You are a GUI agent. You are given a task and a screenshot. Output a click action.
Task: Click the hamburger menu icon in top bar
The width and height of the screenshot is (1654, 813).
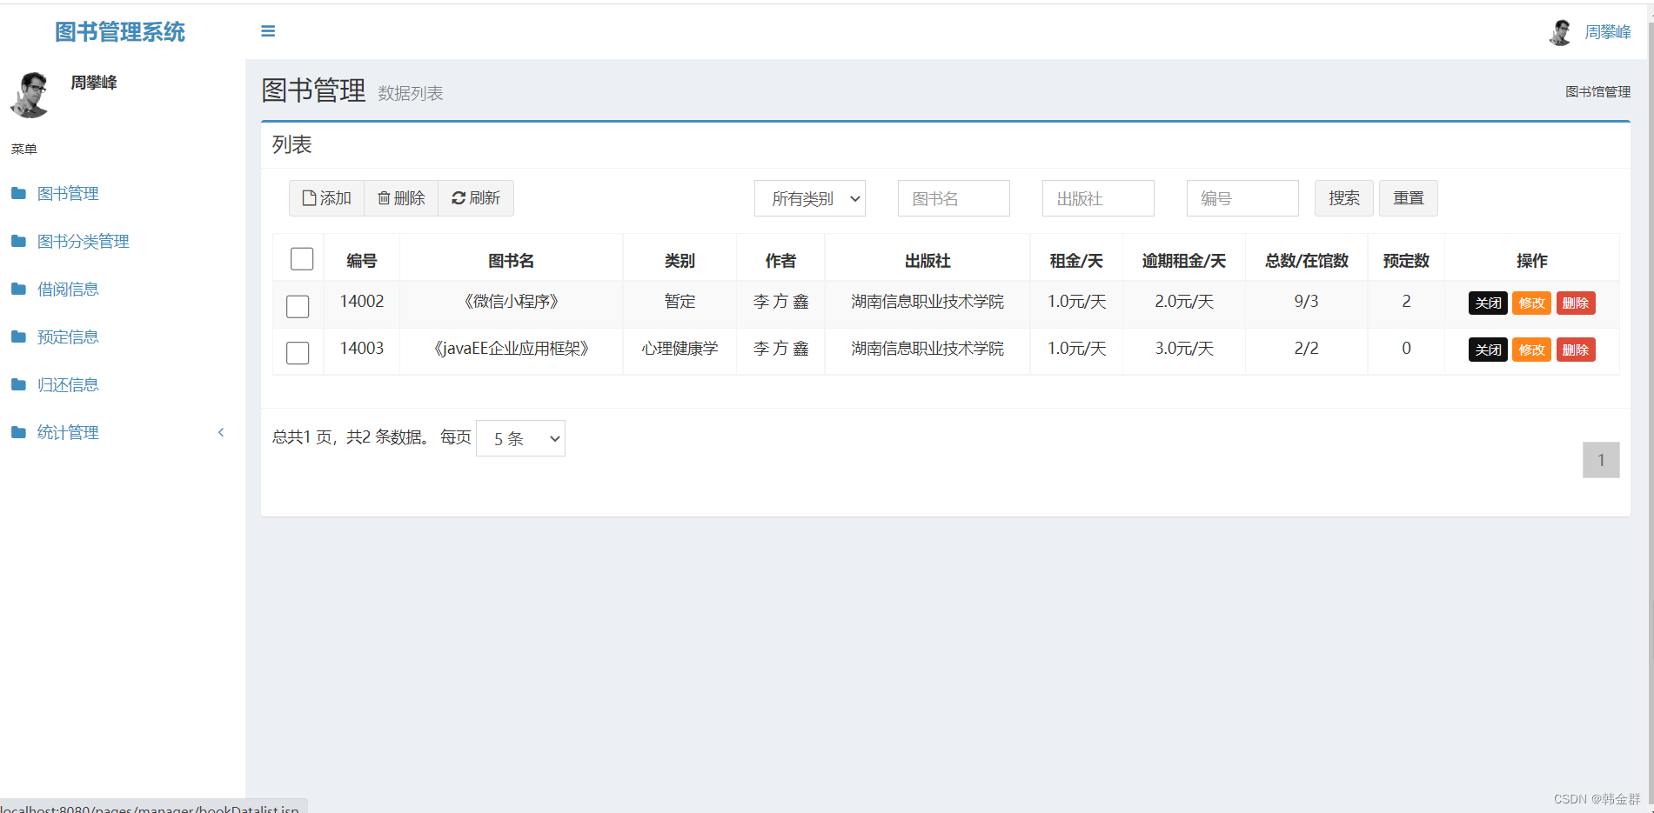point(267,30)
